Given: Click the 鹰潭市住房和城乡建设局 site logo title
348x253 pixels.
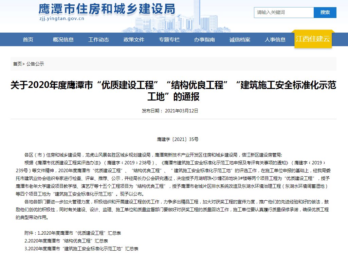Looking at the screenshot, I should 107,9.
